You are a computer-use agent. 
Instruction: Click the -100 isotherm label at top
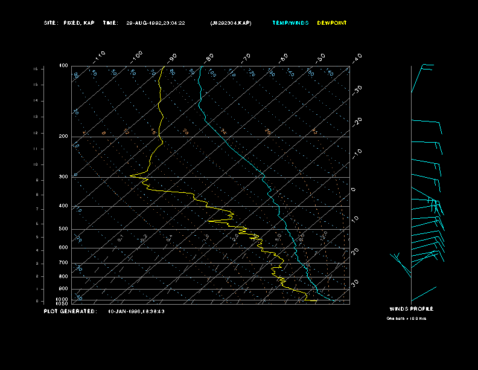136,57
